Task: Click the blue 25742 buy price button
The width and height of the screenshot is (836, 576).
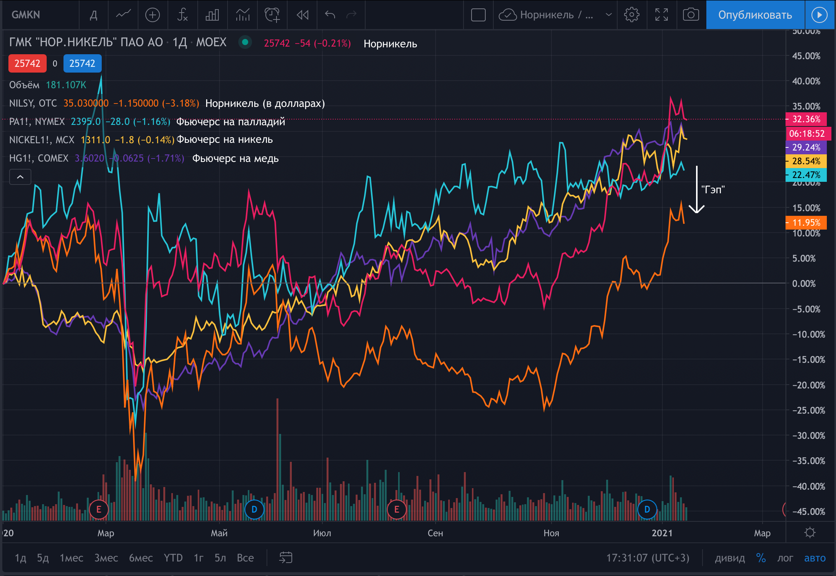Action: click(82, 63)
